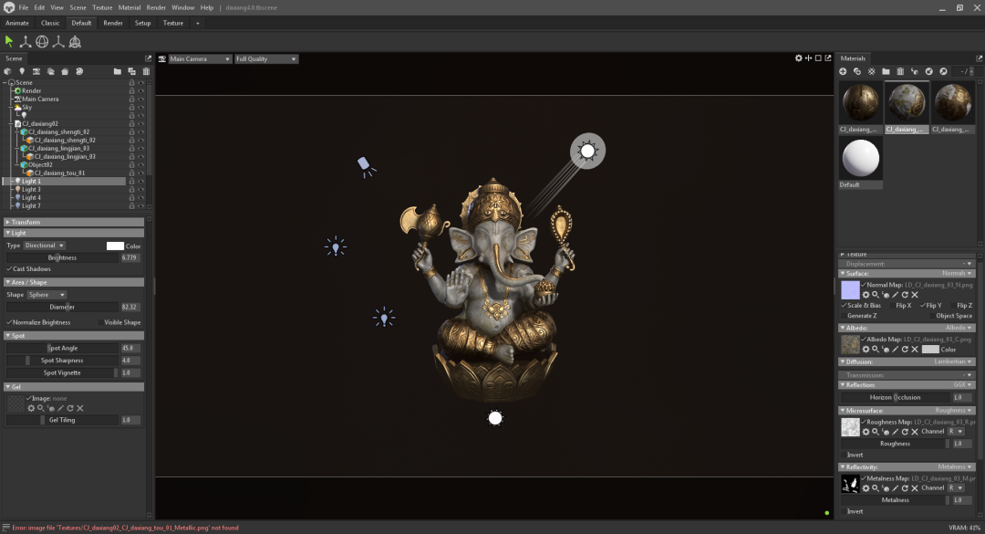
Task: Activate the universal transform gizmo tool
Action: click(x=75, y=41)
